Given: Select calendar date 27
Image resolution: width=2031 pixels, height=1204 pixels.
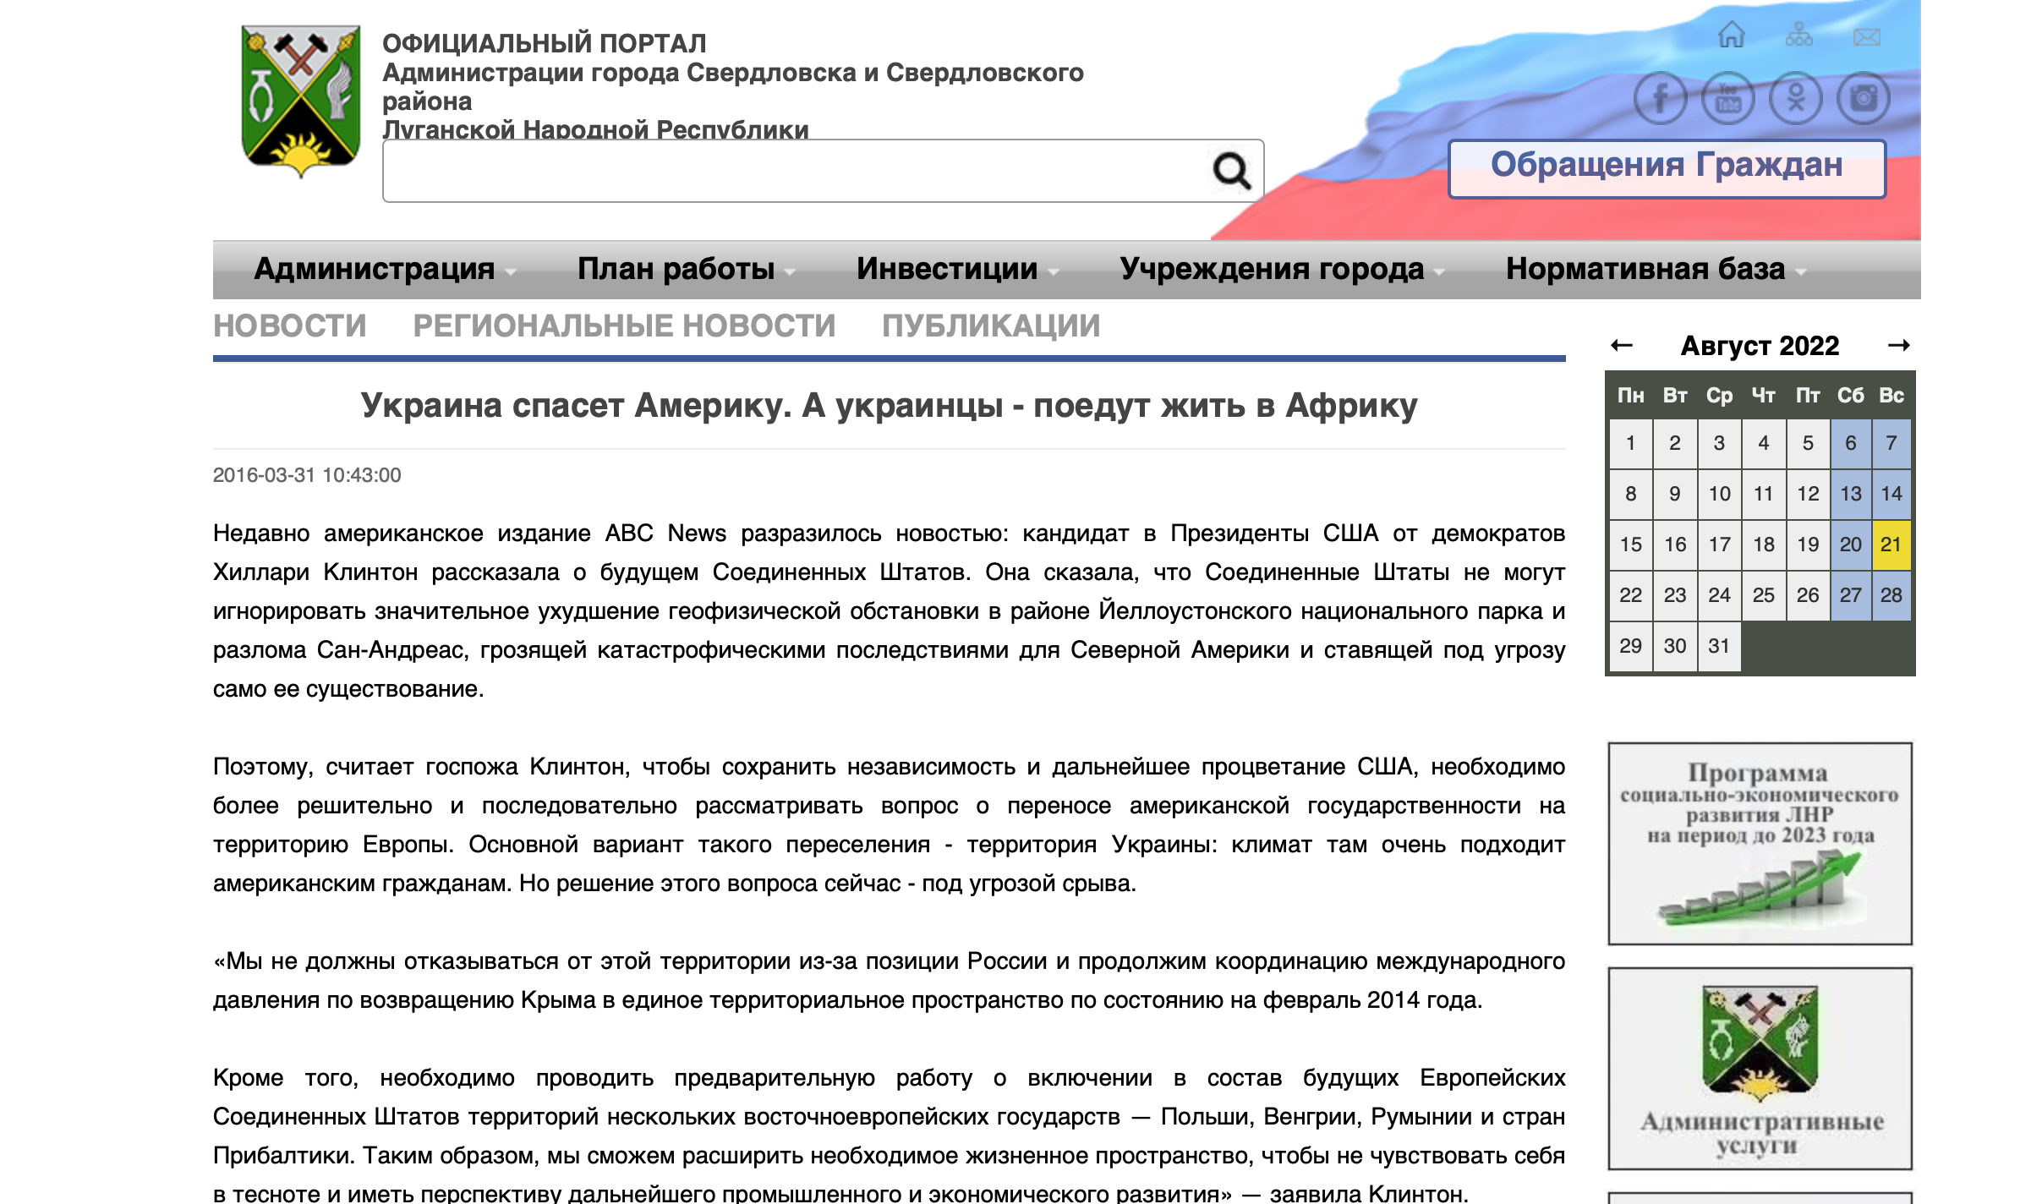Looking at the screenshot, I should point(1851,595).
